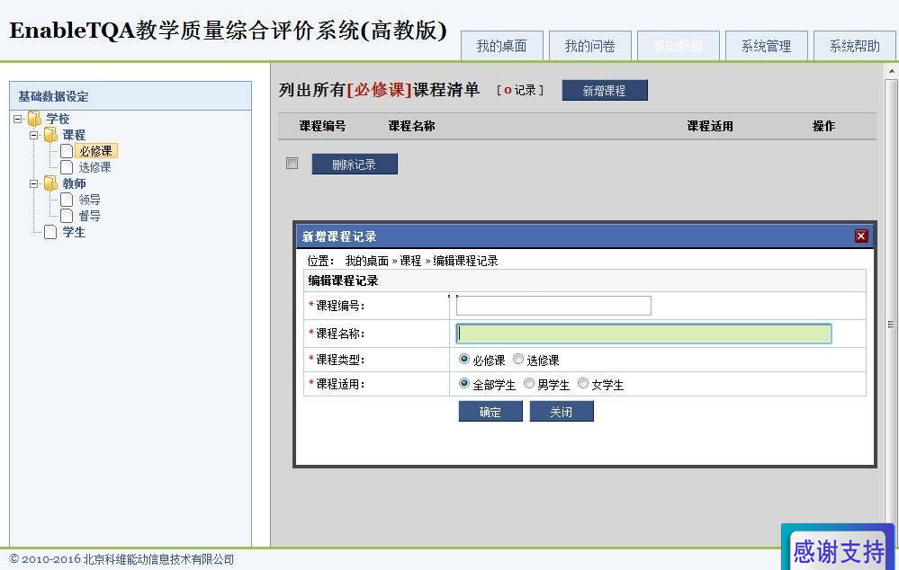
Task: Tick the select-all checkbox beside 删除记录
Action: [292, 164]
